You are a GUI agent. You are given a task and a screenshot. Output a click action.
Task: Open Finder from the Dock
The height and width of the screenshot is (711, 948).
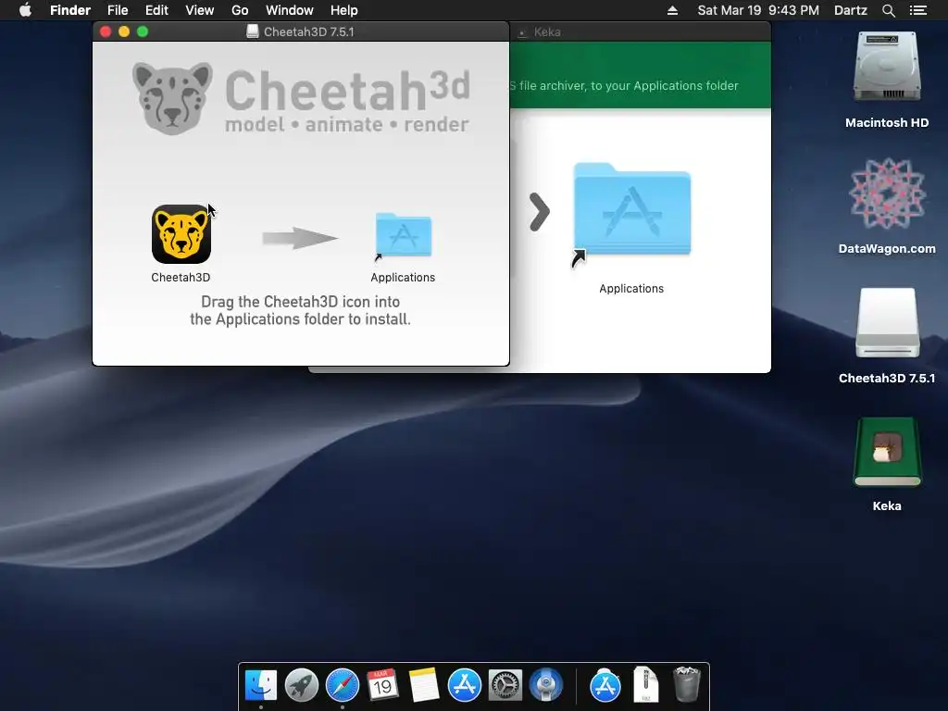(x=260, y=686)
